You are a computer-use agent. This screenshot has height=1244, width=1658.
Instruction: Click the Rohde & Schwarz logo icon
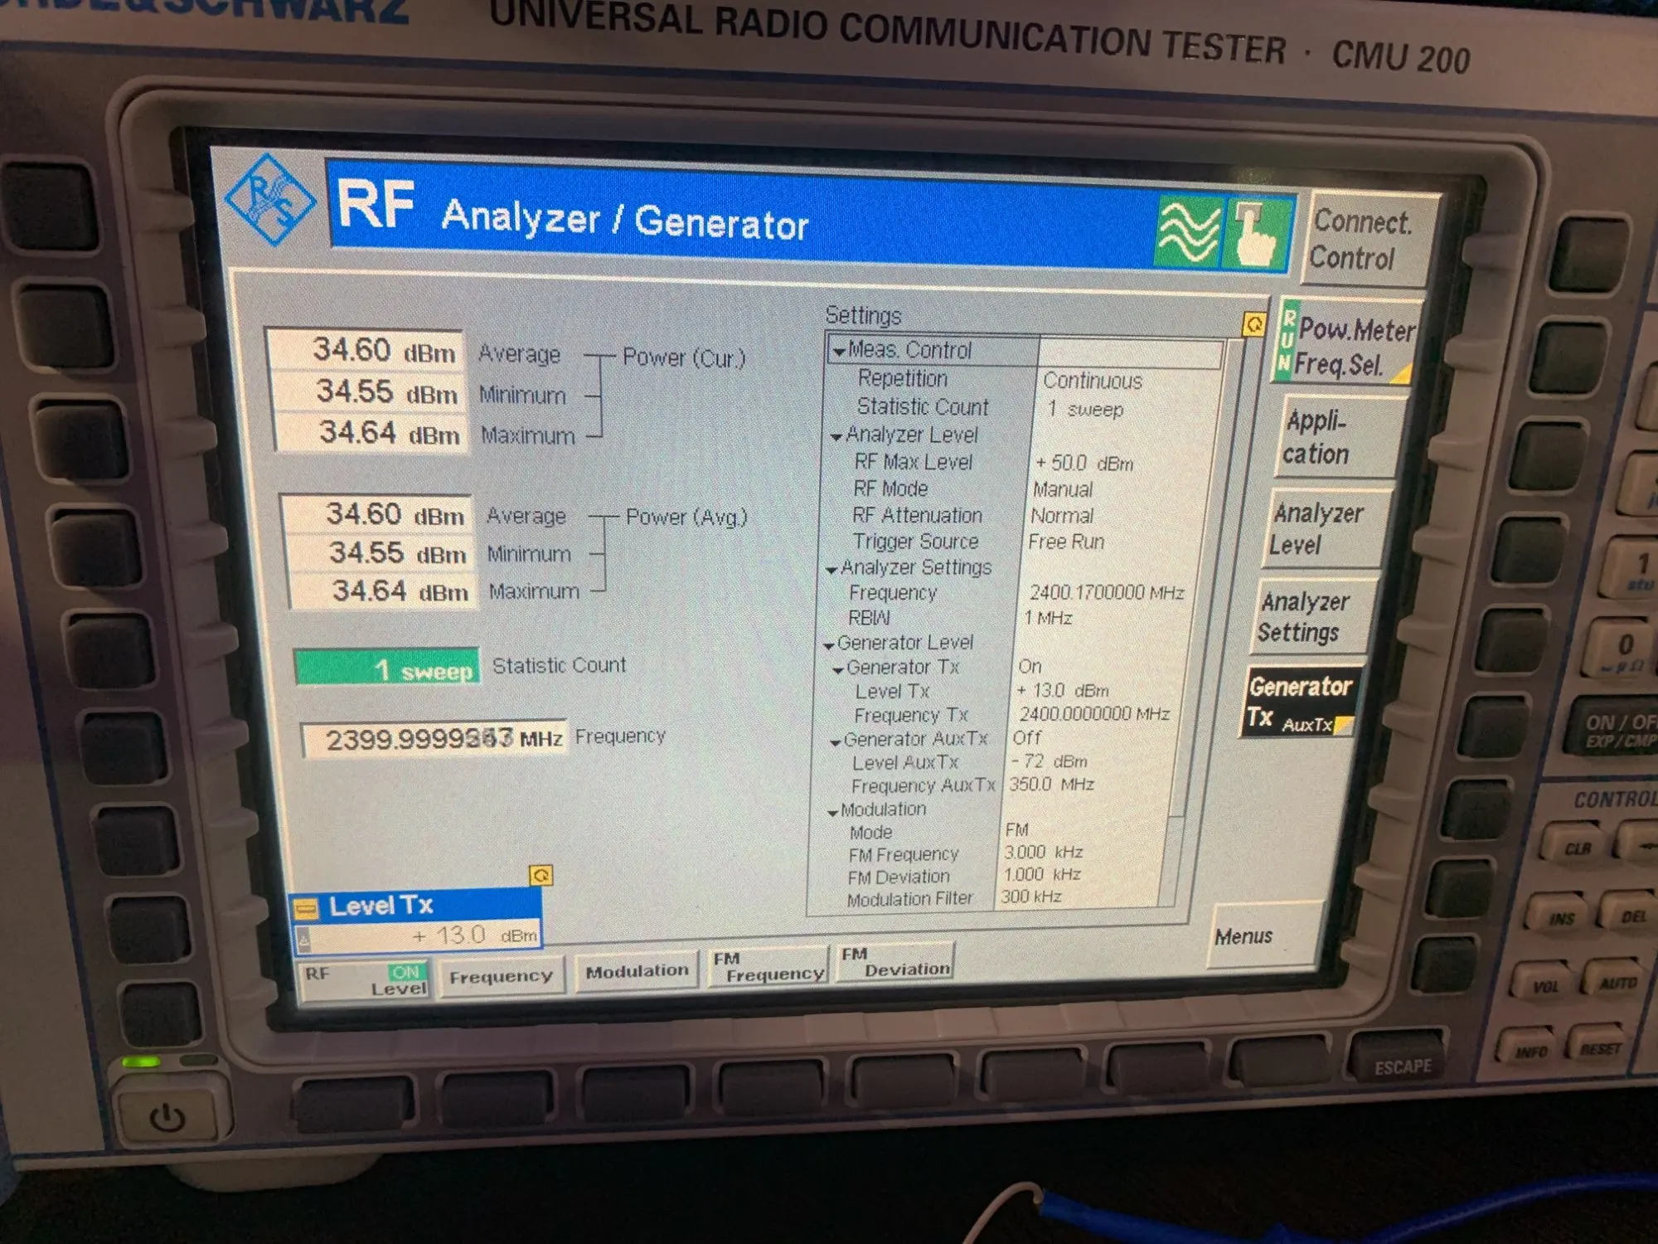click(x=270, y=200)
